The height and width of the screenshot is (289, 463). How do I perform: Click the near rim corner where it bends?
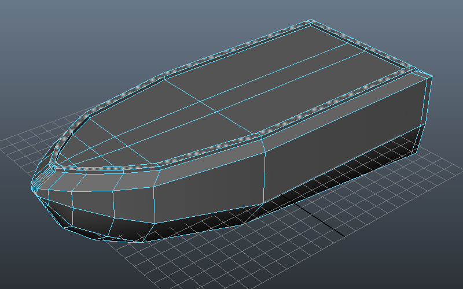pos(259,136)
